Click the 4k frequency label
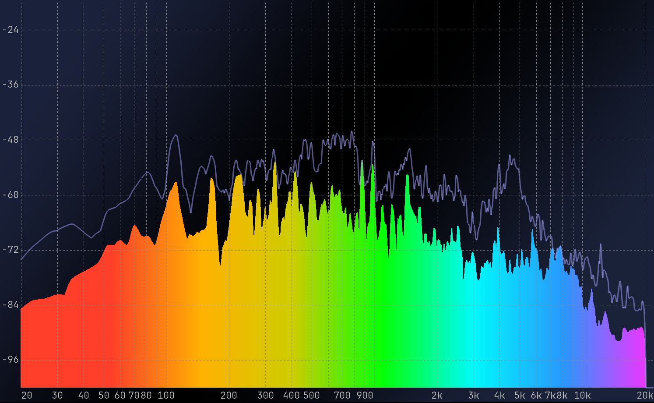 pyautogui.click(x=499, y=396)
